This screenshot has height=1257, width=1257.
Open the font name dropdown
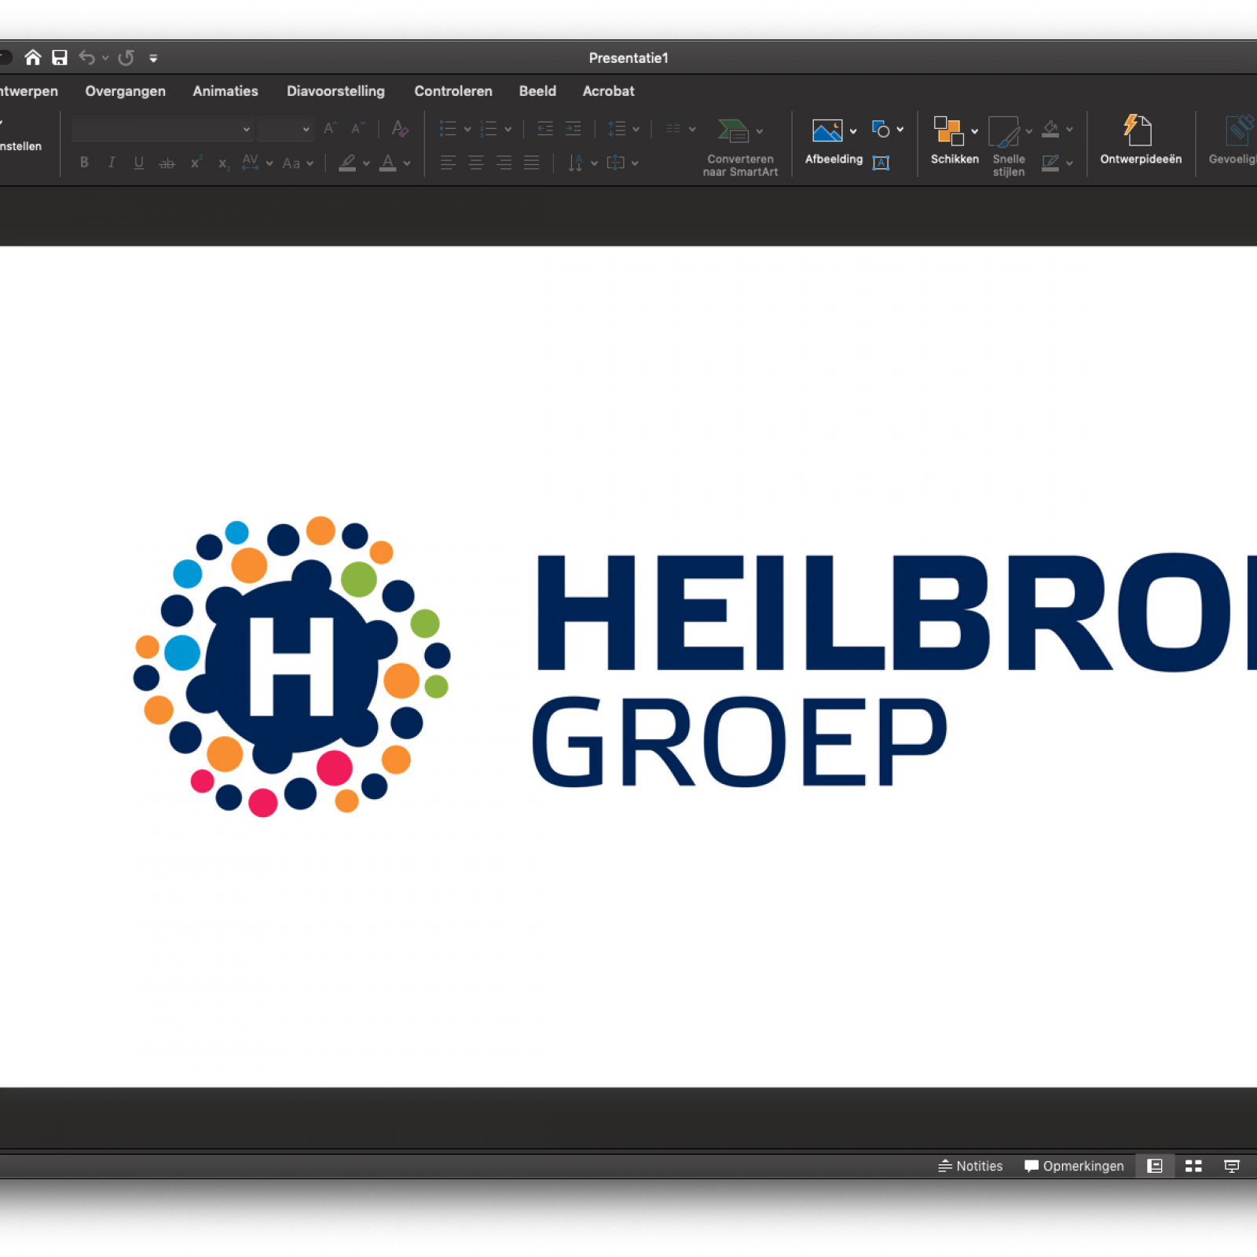(x=246, y=129)
